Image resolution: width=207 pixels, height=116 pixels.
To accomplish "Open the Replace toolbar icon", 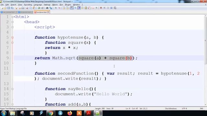I will click(x=51, y=8).
